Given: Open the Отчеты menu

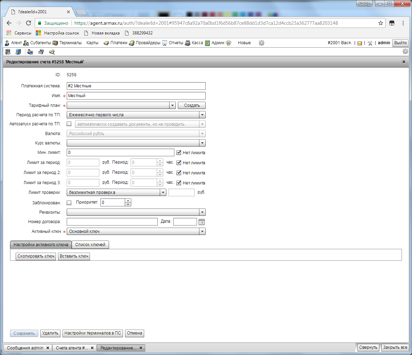Looking at the screenshot, I should [173, 43].
